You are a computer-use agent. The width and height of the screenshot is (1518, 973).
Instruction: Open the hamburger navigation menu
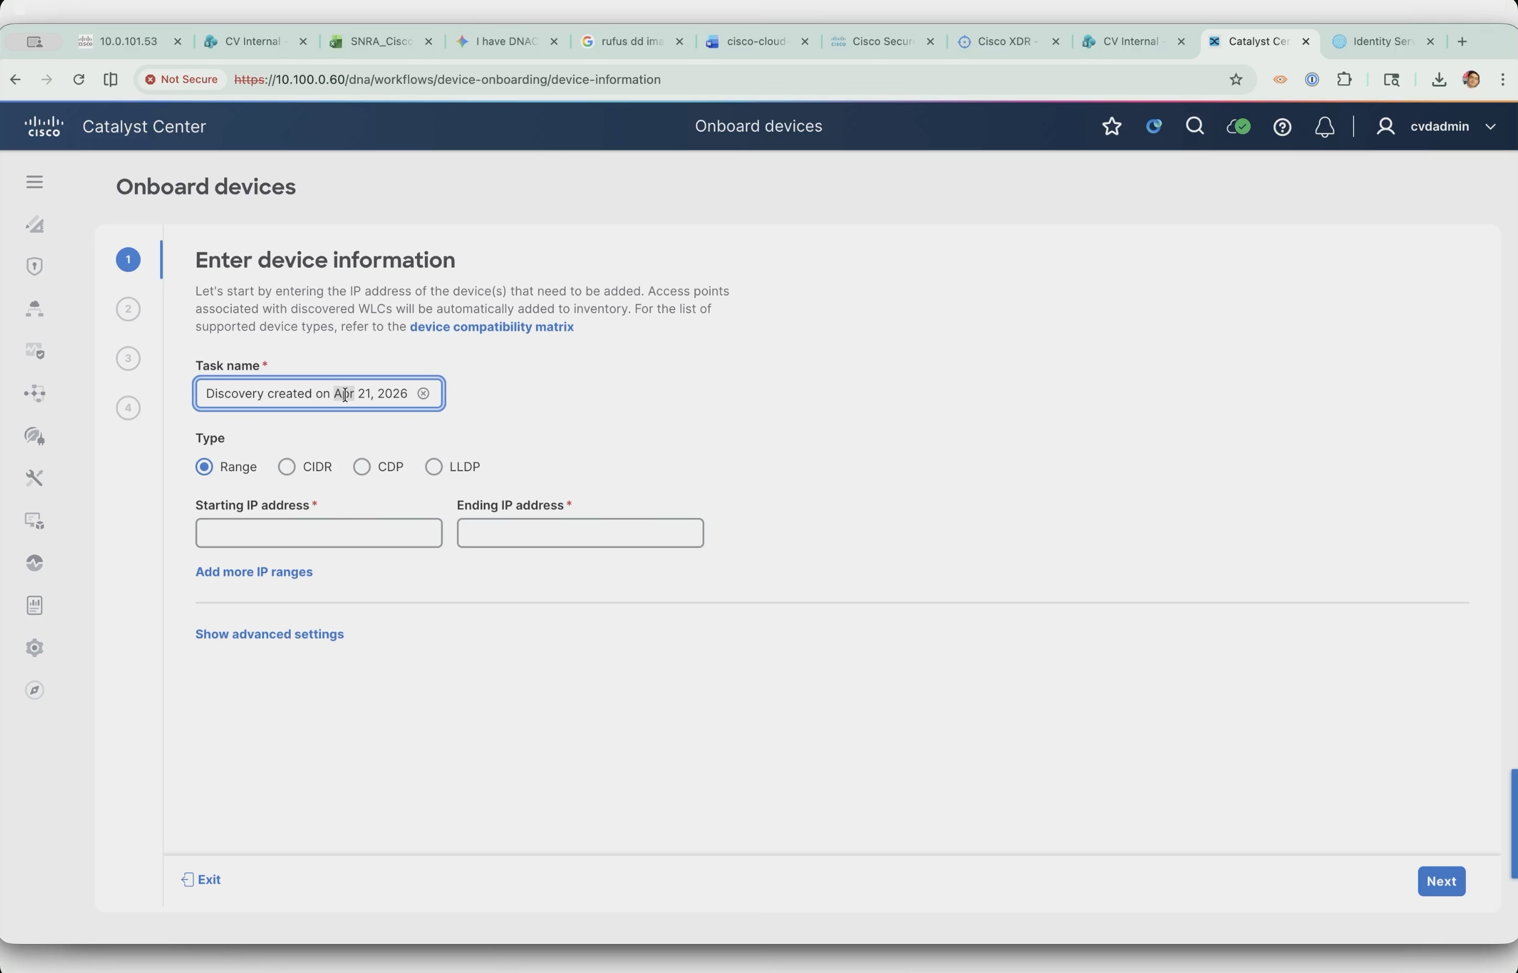coord(35,182)
